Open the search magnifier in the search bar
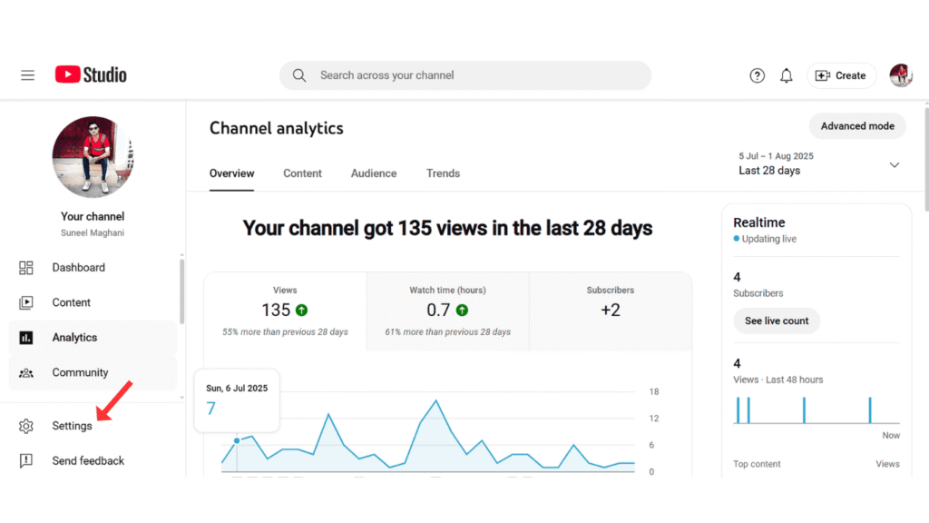 click(x=298, y=75)
